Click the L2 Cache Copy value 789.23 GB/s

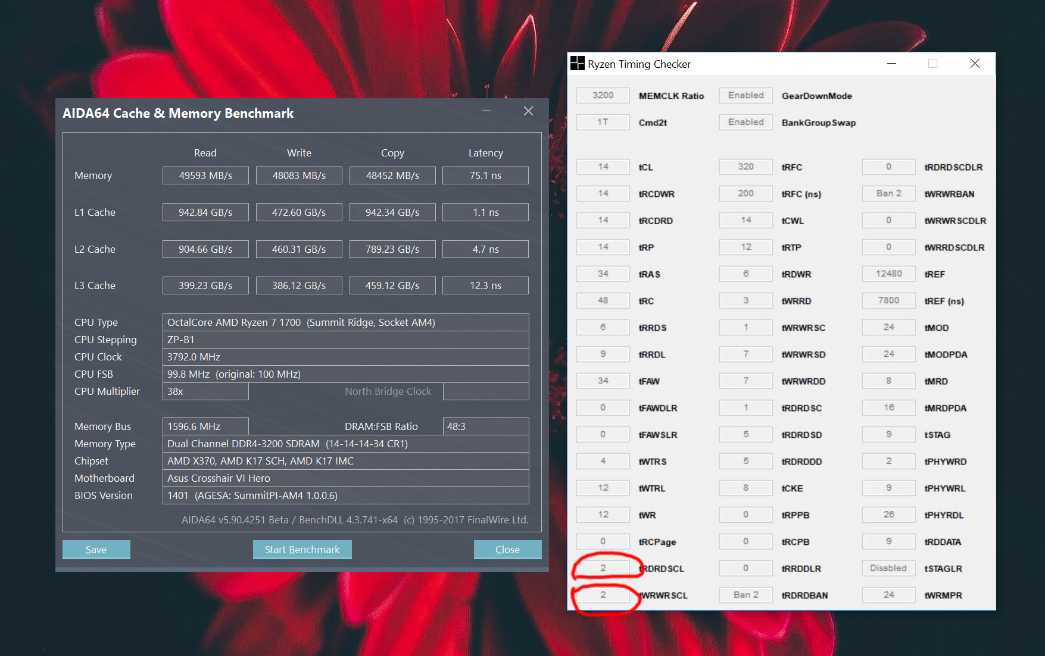[392, 249]
